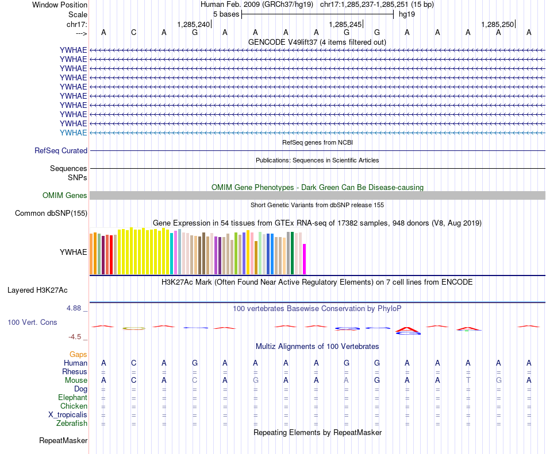Click the -4.5 PhyloP lower scale value
The width and height of the screenshot is (546, 454).
pos(75,337)
